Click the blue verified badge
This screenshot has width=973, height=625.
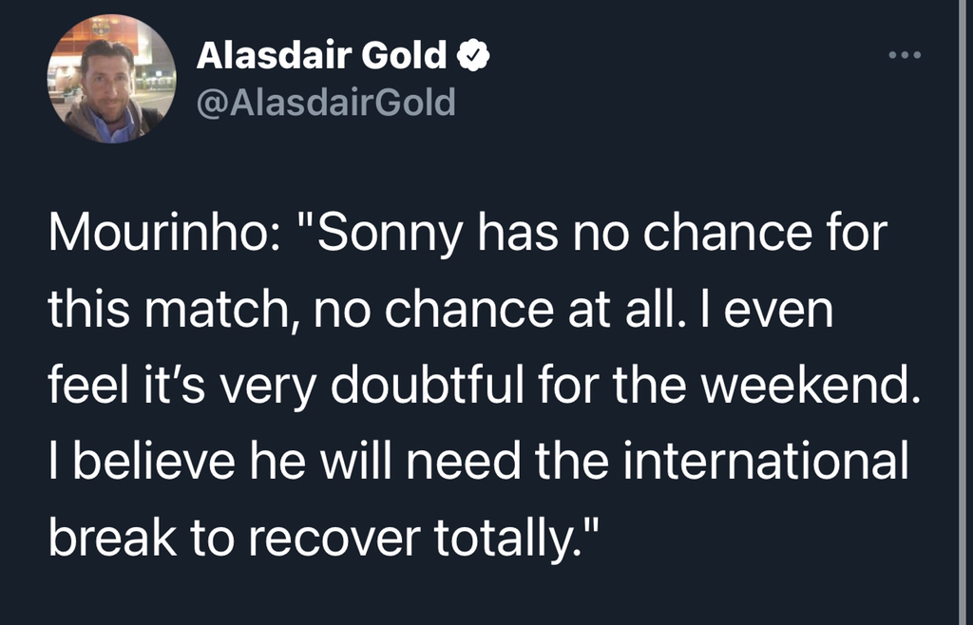coord(473,58)
